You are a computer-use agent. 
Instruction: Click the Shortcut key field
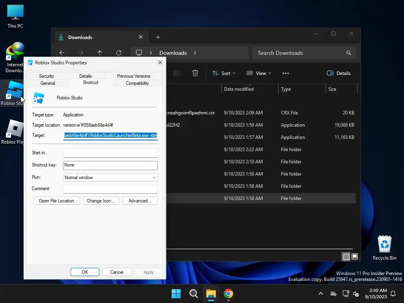[x=110, y=165]
